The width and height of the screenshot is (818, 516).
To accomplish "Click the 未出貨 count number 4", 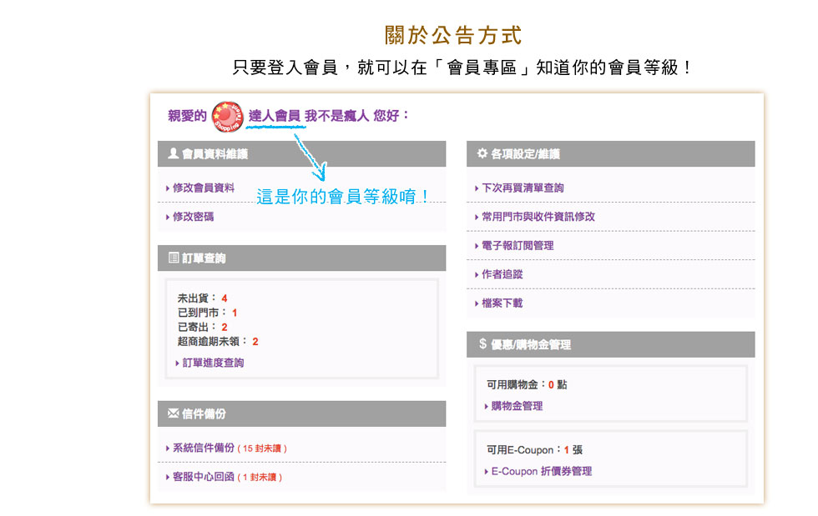I will (x=225, y=298).
